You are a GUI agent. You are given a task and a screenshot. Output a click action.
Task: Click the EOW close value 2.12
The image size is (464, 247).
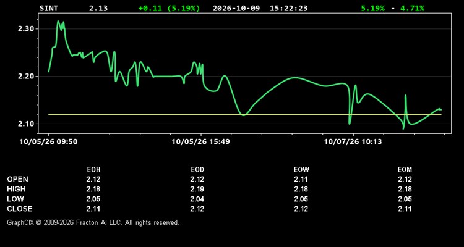301,209
